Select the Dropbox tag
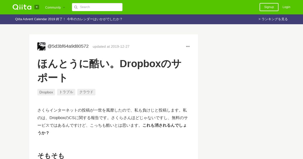The image size is (303, 159). (46, 92)
